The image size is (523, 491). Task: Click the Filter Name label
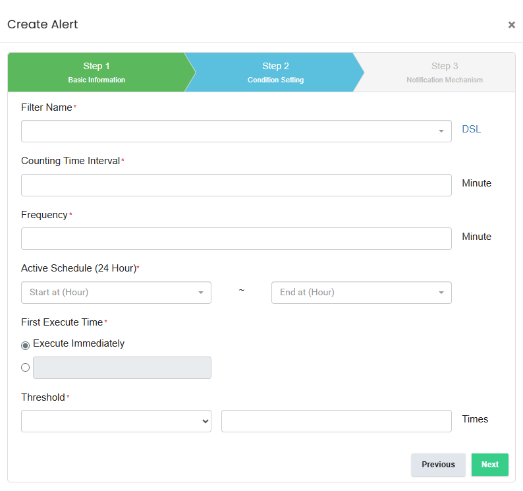[47, 107]
